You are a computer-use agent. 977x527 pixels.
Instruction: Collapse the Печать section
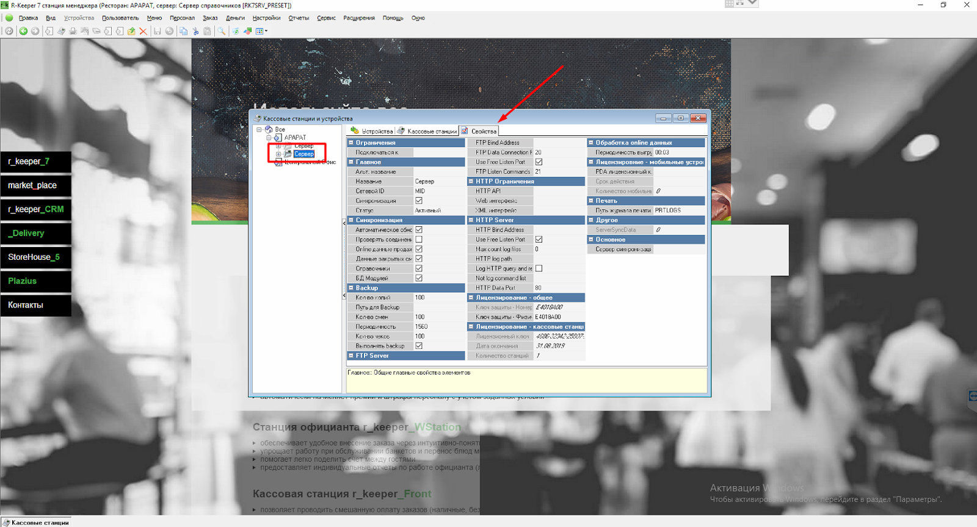click(x=591, y=201)
